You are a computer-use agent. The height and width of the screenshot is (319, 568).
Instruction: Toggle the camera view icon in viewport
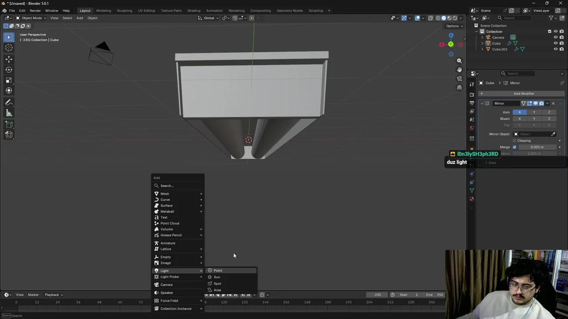pyautogui.click(x=459, y=78)
